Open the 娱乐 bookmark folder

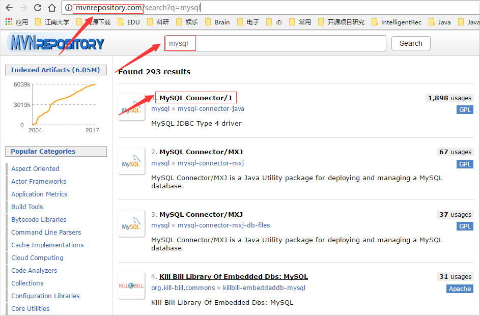click(x=187, y=22)
